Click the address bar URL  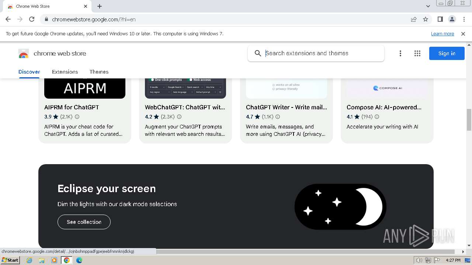click(x=94, y=20)
